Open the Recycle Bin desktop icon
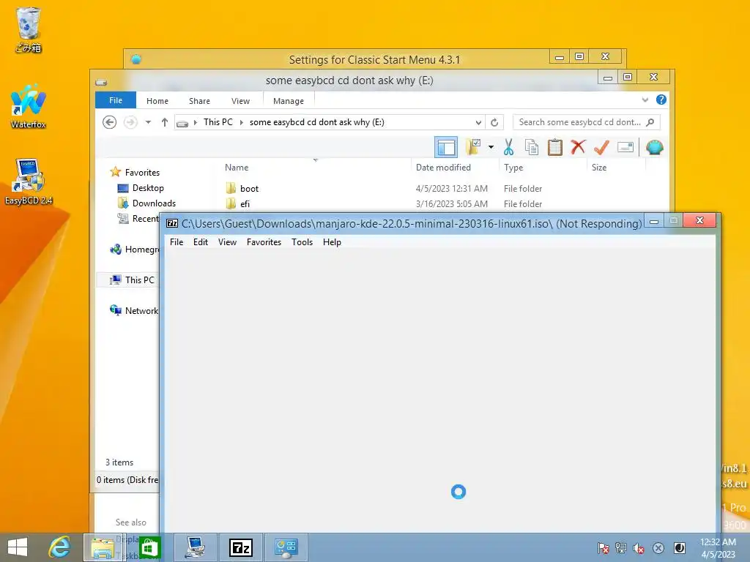The image size is (750, 562). click(29, 29)
